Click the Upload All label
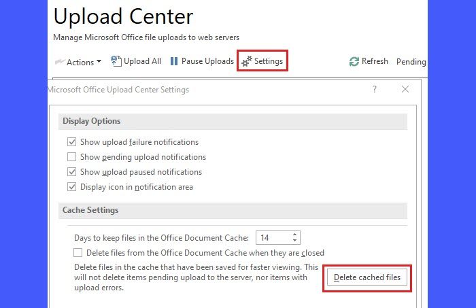The width and height of the screenshot is (476, 308). (x=142, y=61)
